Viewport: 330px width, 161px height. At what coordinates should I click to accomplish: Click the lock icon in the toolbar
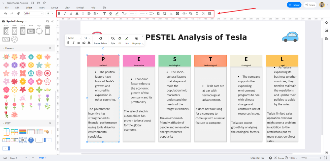[x=197, y=13]
